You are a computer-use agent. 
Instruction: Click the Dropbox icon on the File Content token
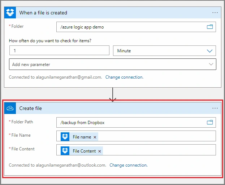65,151
